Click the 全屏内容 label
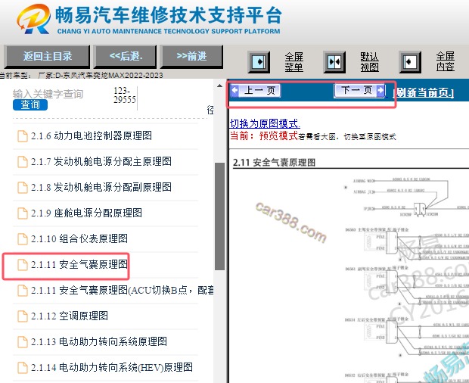This screenshot has height=383, width=469. pos(445,61)
